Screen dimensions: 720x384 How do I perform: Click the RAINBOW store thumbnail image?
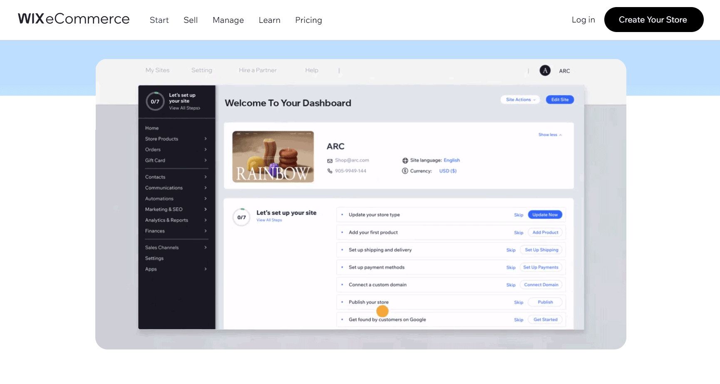[x=273, y=157]
